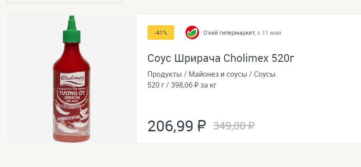Select the "Продукты" breadcrumb category
The image size is (361, 167).
pos(164,74)
